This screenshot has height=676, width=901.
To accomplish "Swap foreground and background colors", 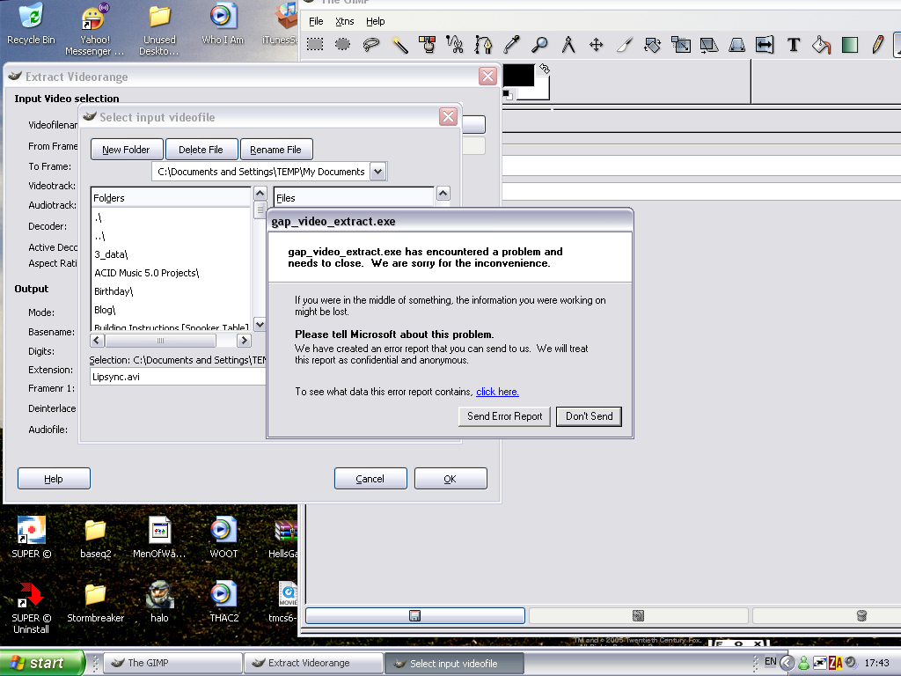I will [544, 69].
